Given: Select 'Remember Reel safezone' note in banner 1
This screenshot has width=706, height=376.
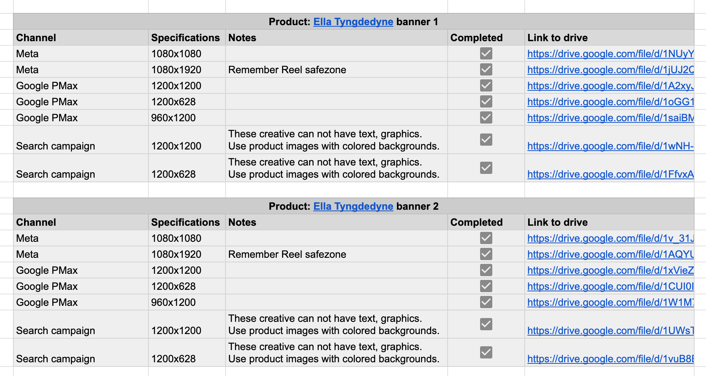Looking at the screenshot, I should click(337, 70).
